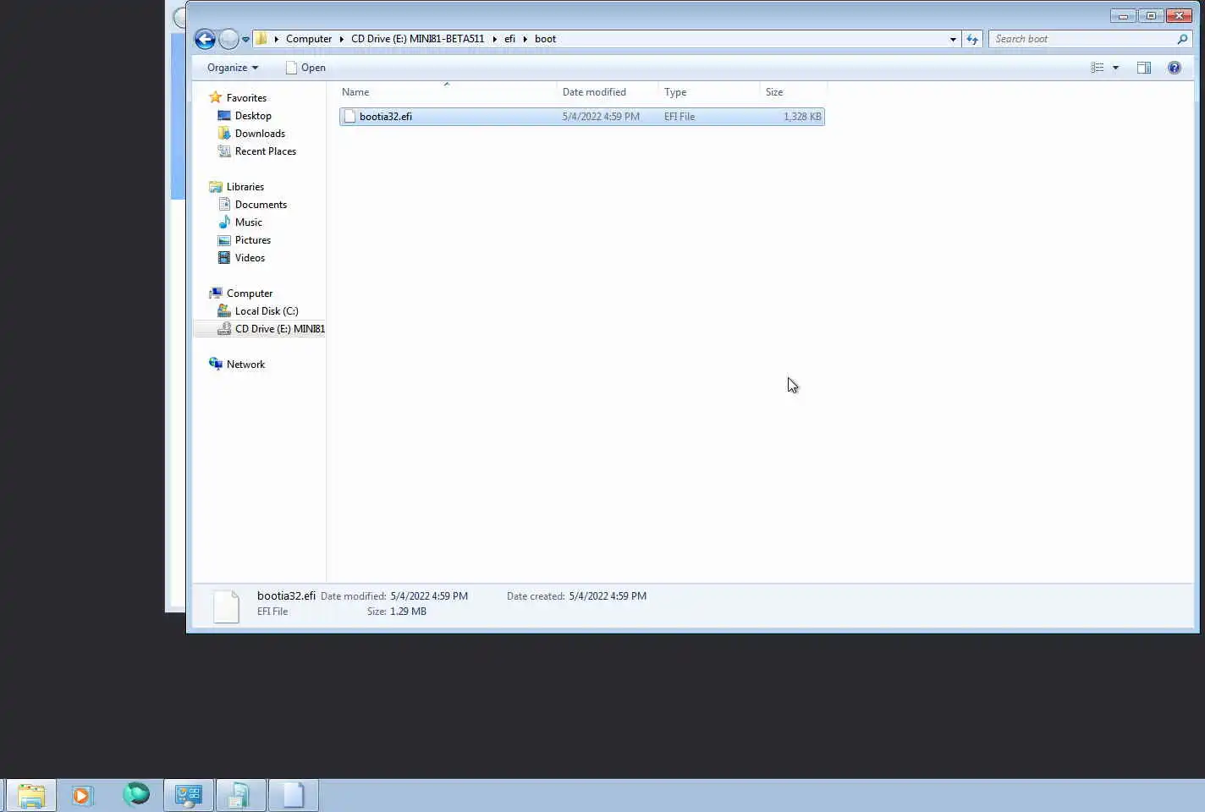
Task: Click the greyed-out Forward arrow button
Action: [x=228, y=39]
